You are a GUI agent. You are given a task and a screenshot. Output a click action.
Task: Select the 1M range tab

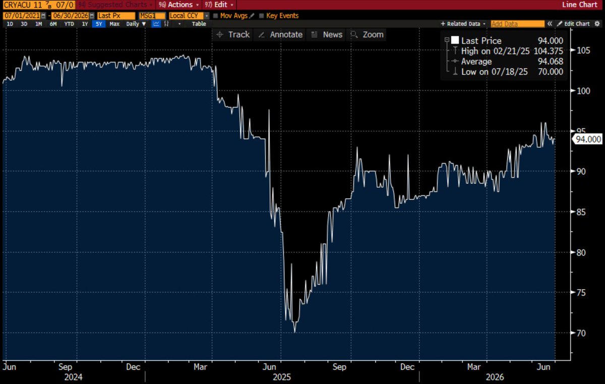[38, 24]
